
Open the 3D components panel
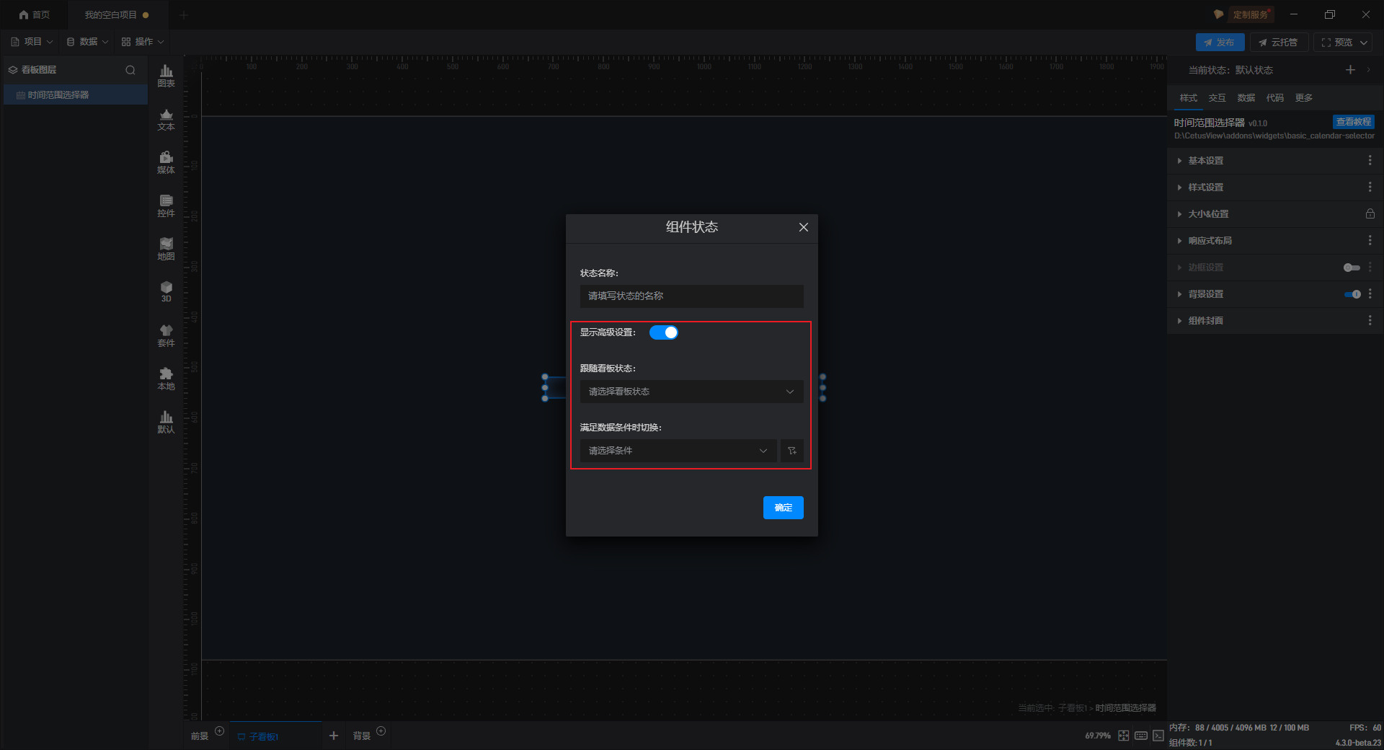click(x=166, y=291)
